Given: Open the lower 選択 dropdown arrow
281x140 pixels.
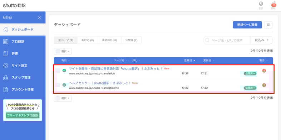Looking at the screenshot, I should 69,98.
